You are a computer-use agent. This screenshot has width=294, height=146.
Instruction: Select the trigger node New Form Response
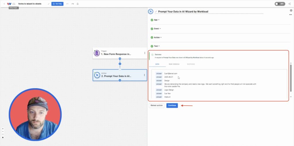pyautogui.click(x=120, y=53)
